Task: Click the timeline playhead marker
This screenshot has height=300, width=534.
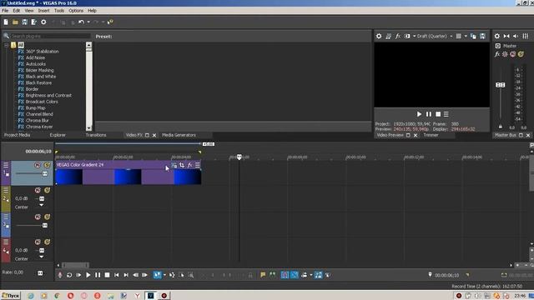Action: (x=239, y=157)
